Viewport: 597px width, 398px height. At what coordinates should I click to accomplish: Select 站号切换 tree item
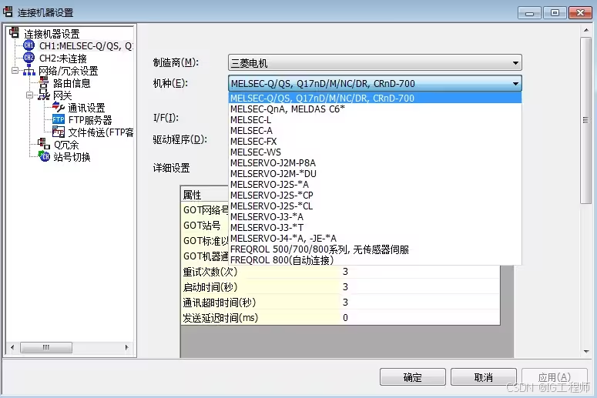pos(72,157)
